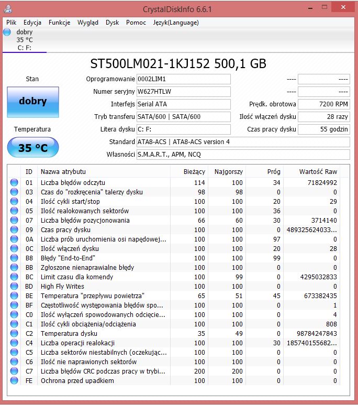Click the status icon for attribute C6
The width and height of the screenshot is (358, 405).
coord(14,362)
